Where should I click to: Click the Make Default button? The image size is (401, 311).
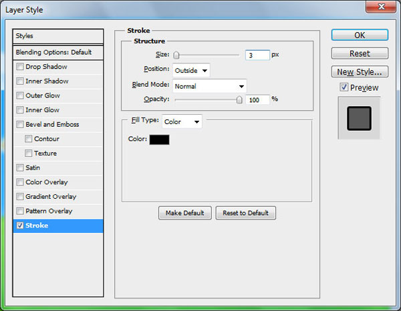click(x=185, y=213)
